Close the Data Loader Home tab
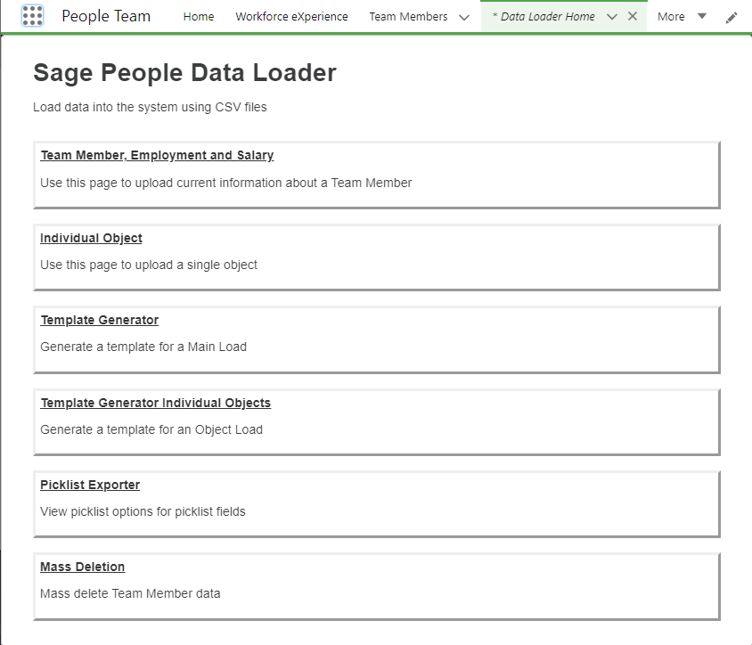Screen dimensions: 752x645 click(633, 16)
